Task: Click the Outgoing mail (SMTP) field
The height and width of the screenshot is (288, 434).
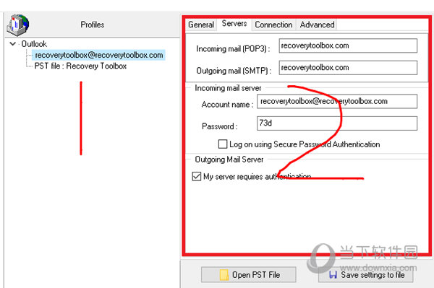Action: pos(348,68)
